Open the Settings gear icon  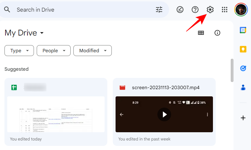[210, 10]
